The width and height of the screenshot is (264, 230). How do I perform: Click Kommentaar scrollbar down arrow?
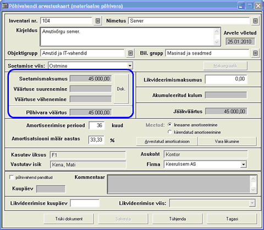(x=253, y=190)
